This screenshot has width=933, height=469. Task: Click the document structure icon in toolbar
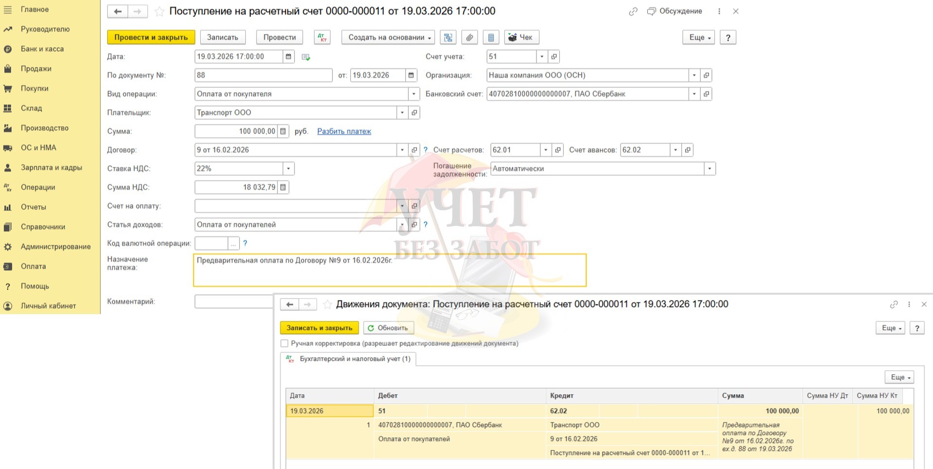coord(448,37)
